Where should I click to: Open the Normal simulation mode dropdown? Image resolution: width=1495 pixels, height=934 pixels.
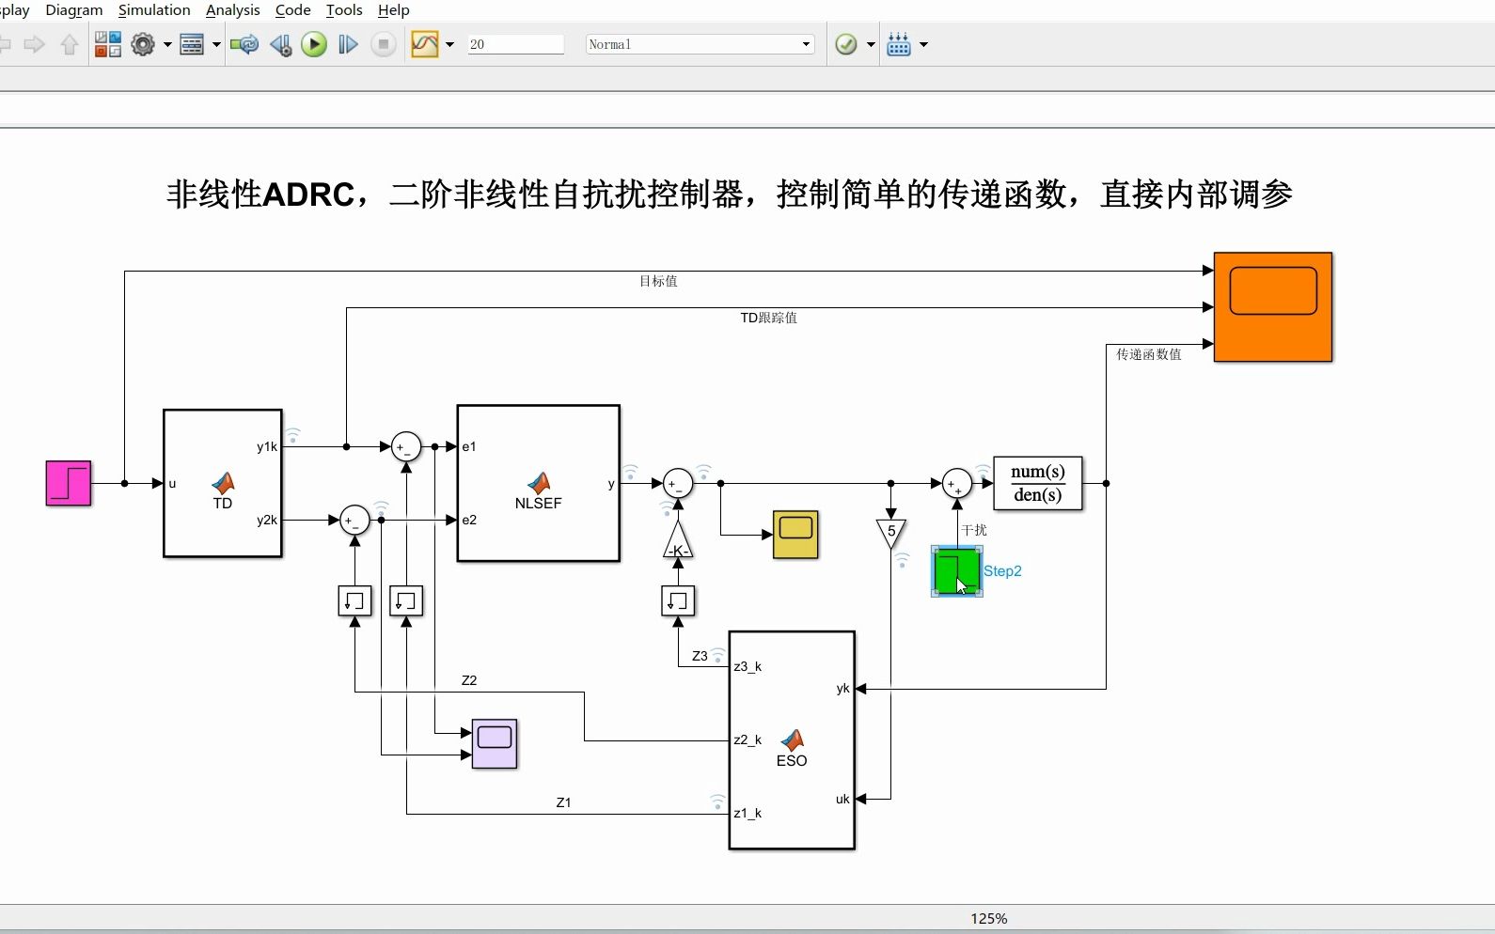(x=700, y=44)
